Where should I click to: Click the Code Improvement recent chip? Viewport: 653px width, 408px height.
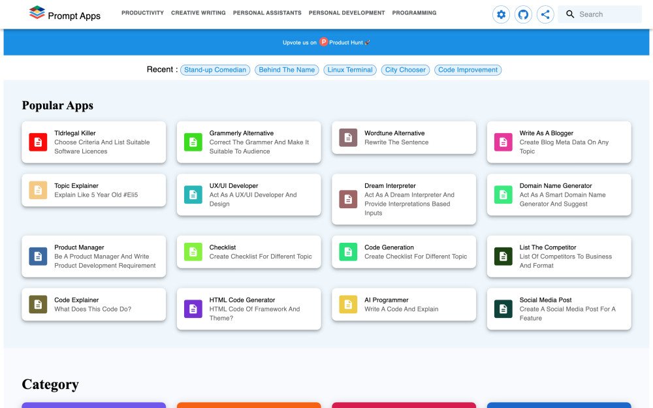click(468, 70)
